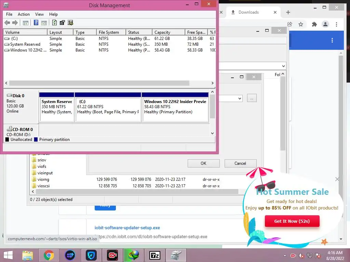Image resolution: width=350 pixels, height=262 pixels.
Task: Open the 7-Zip taskbar icon
Action: tap(155, 255)
